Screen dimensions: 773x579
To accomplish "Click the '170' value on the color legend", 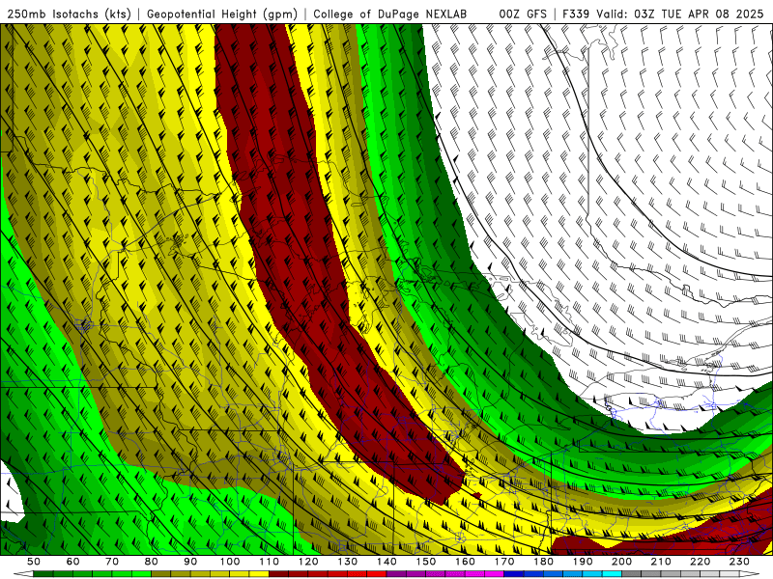I will point(503,562).
